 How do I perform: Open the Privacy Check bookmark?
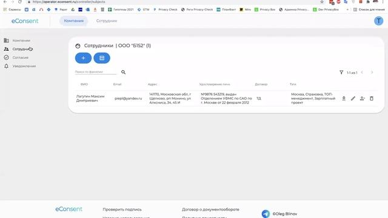pos(166,10)
